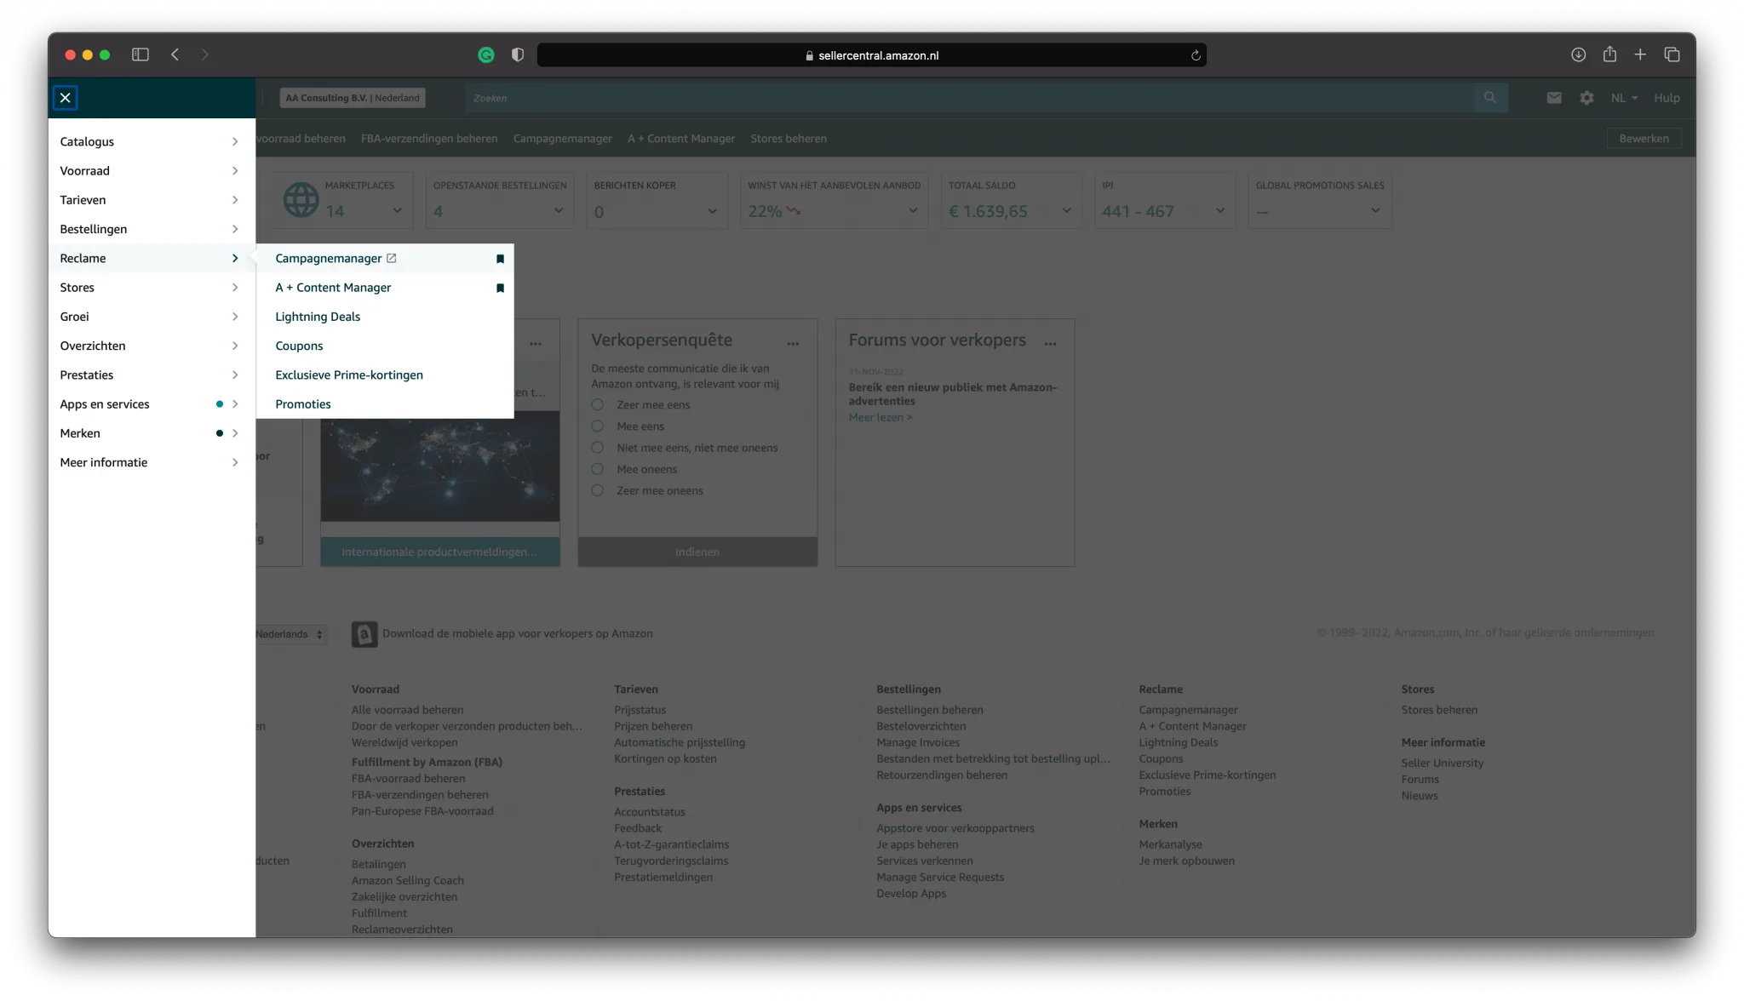Open the privacy shield icon in Safari
1744x1001 pixels.
pyautogui.click(x=518, y=54)
